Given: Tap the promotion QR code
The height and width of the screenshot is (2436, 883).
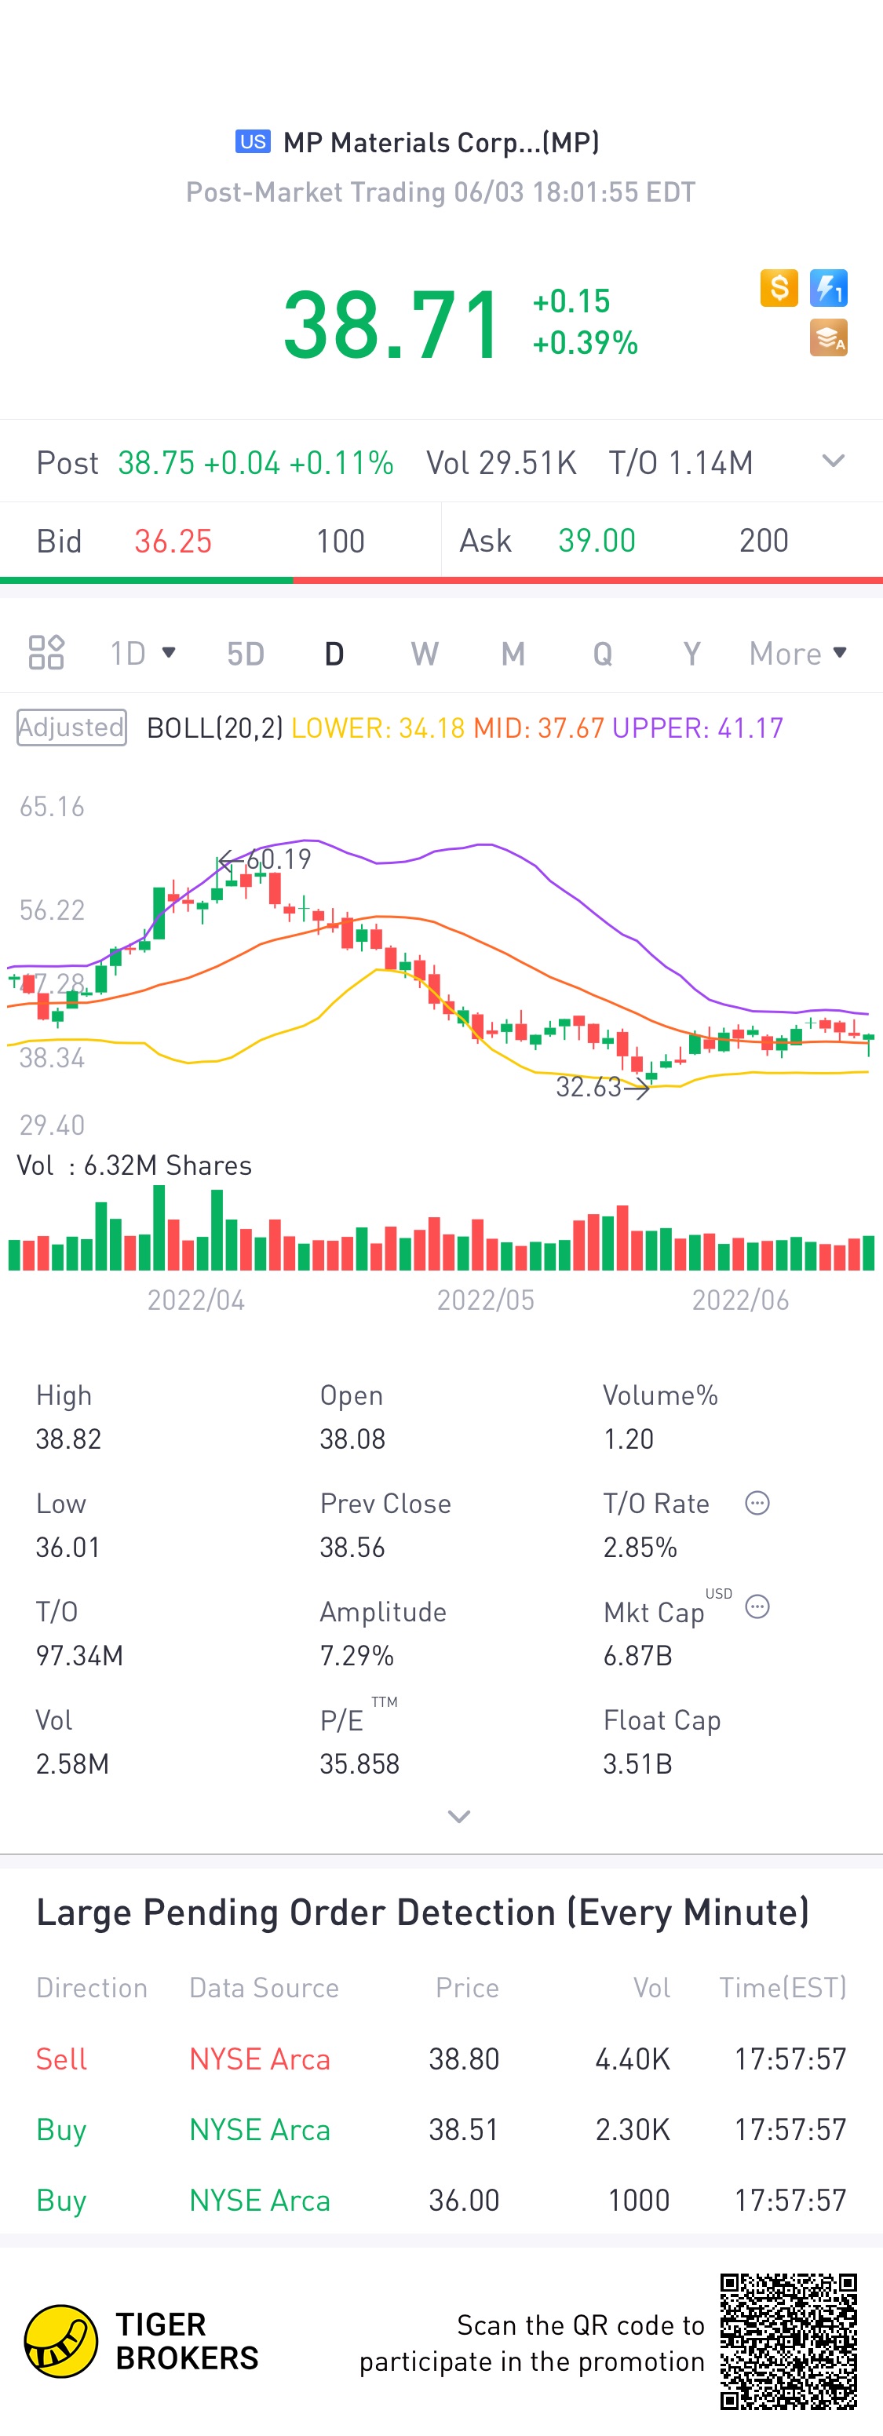Looking at the screenshot, I should pyautogui.click(x=789, y=2342).
